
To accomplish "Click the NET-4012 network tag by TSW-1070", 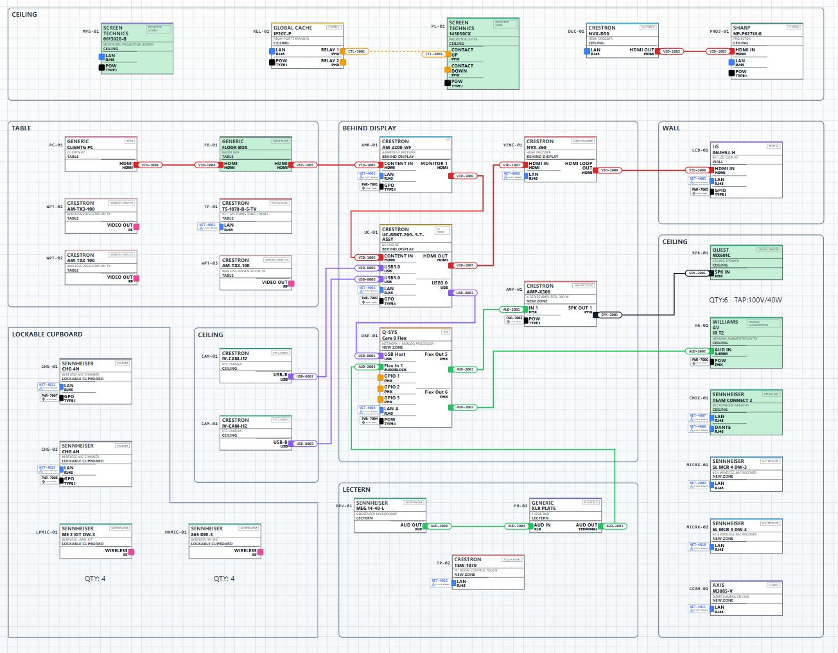I will coord(440,582).
